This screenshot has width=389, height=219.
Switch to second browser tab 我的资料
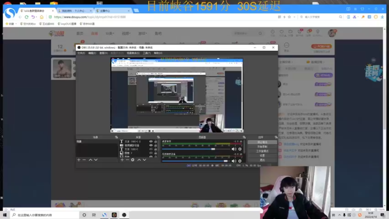tap(74, 11)
